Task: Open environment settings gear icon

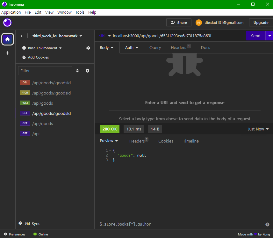Action: pyautogui.click(x=88, y=48)
